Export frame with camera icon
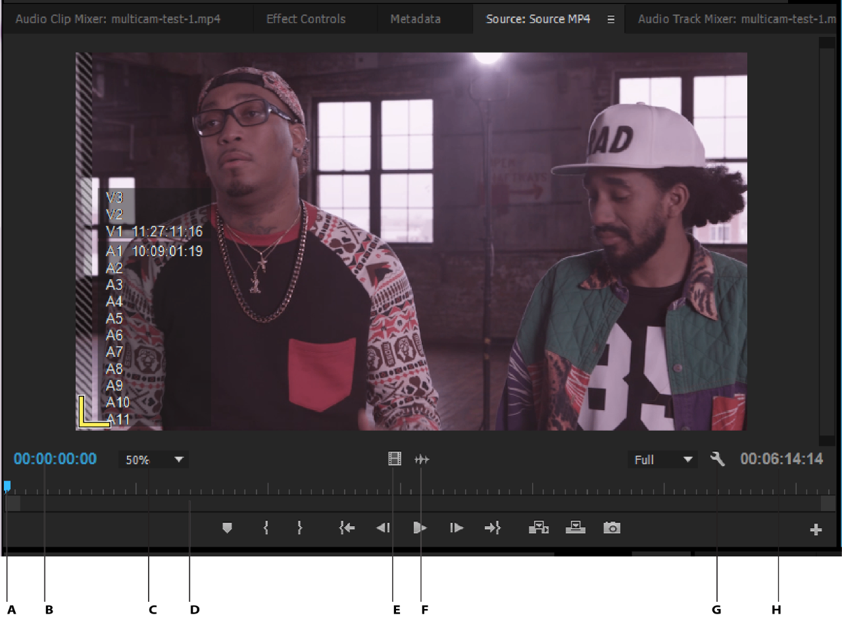 click(612, 528)
